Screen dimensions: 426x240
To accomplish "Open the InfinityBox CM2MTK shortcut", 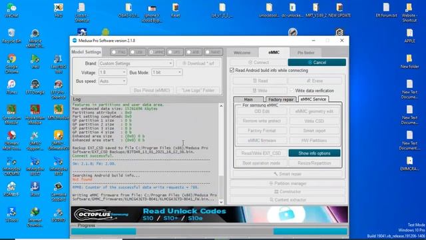I will [12, 166].
